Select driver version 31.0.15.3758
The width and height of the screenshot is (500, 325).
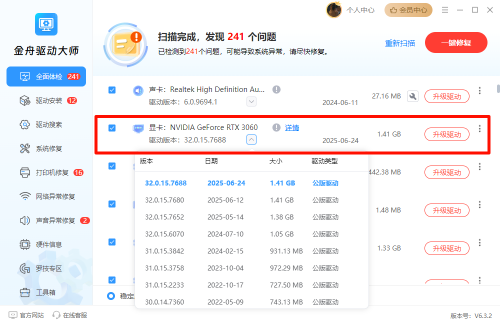click(251, 268)
